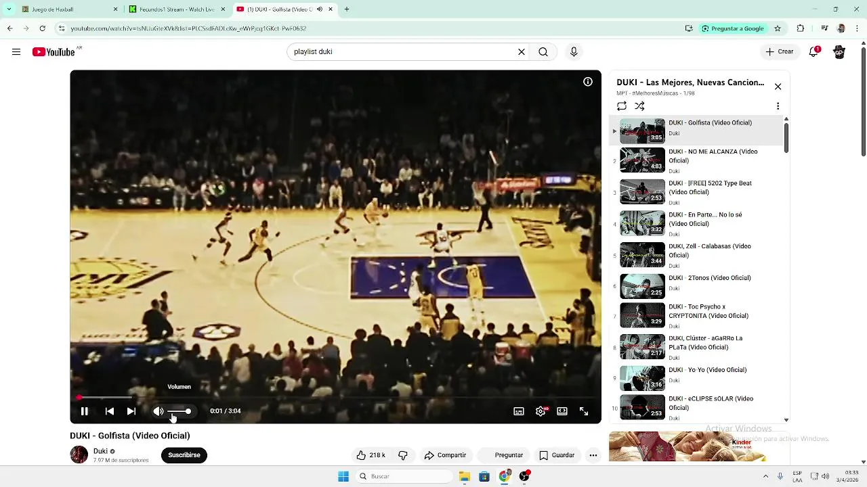The image size is (867, 487).
Task: Open File Explorer from the taskbar
Action: point(465,476)
